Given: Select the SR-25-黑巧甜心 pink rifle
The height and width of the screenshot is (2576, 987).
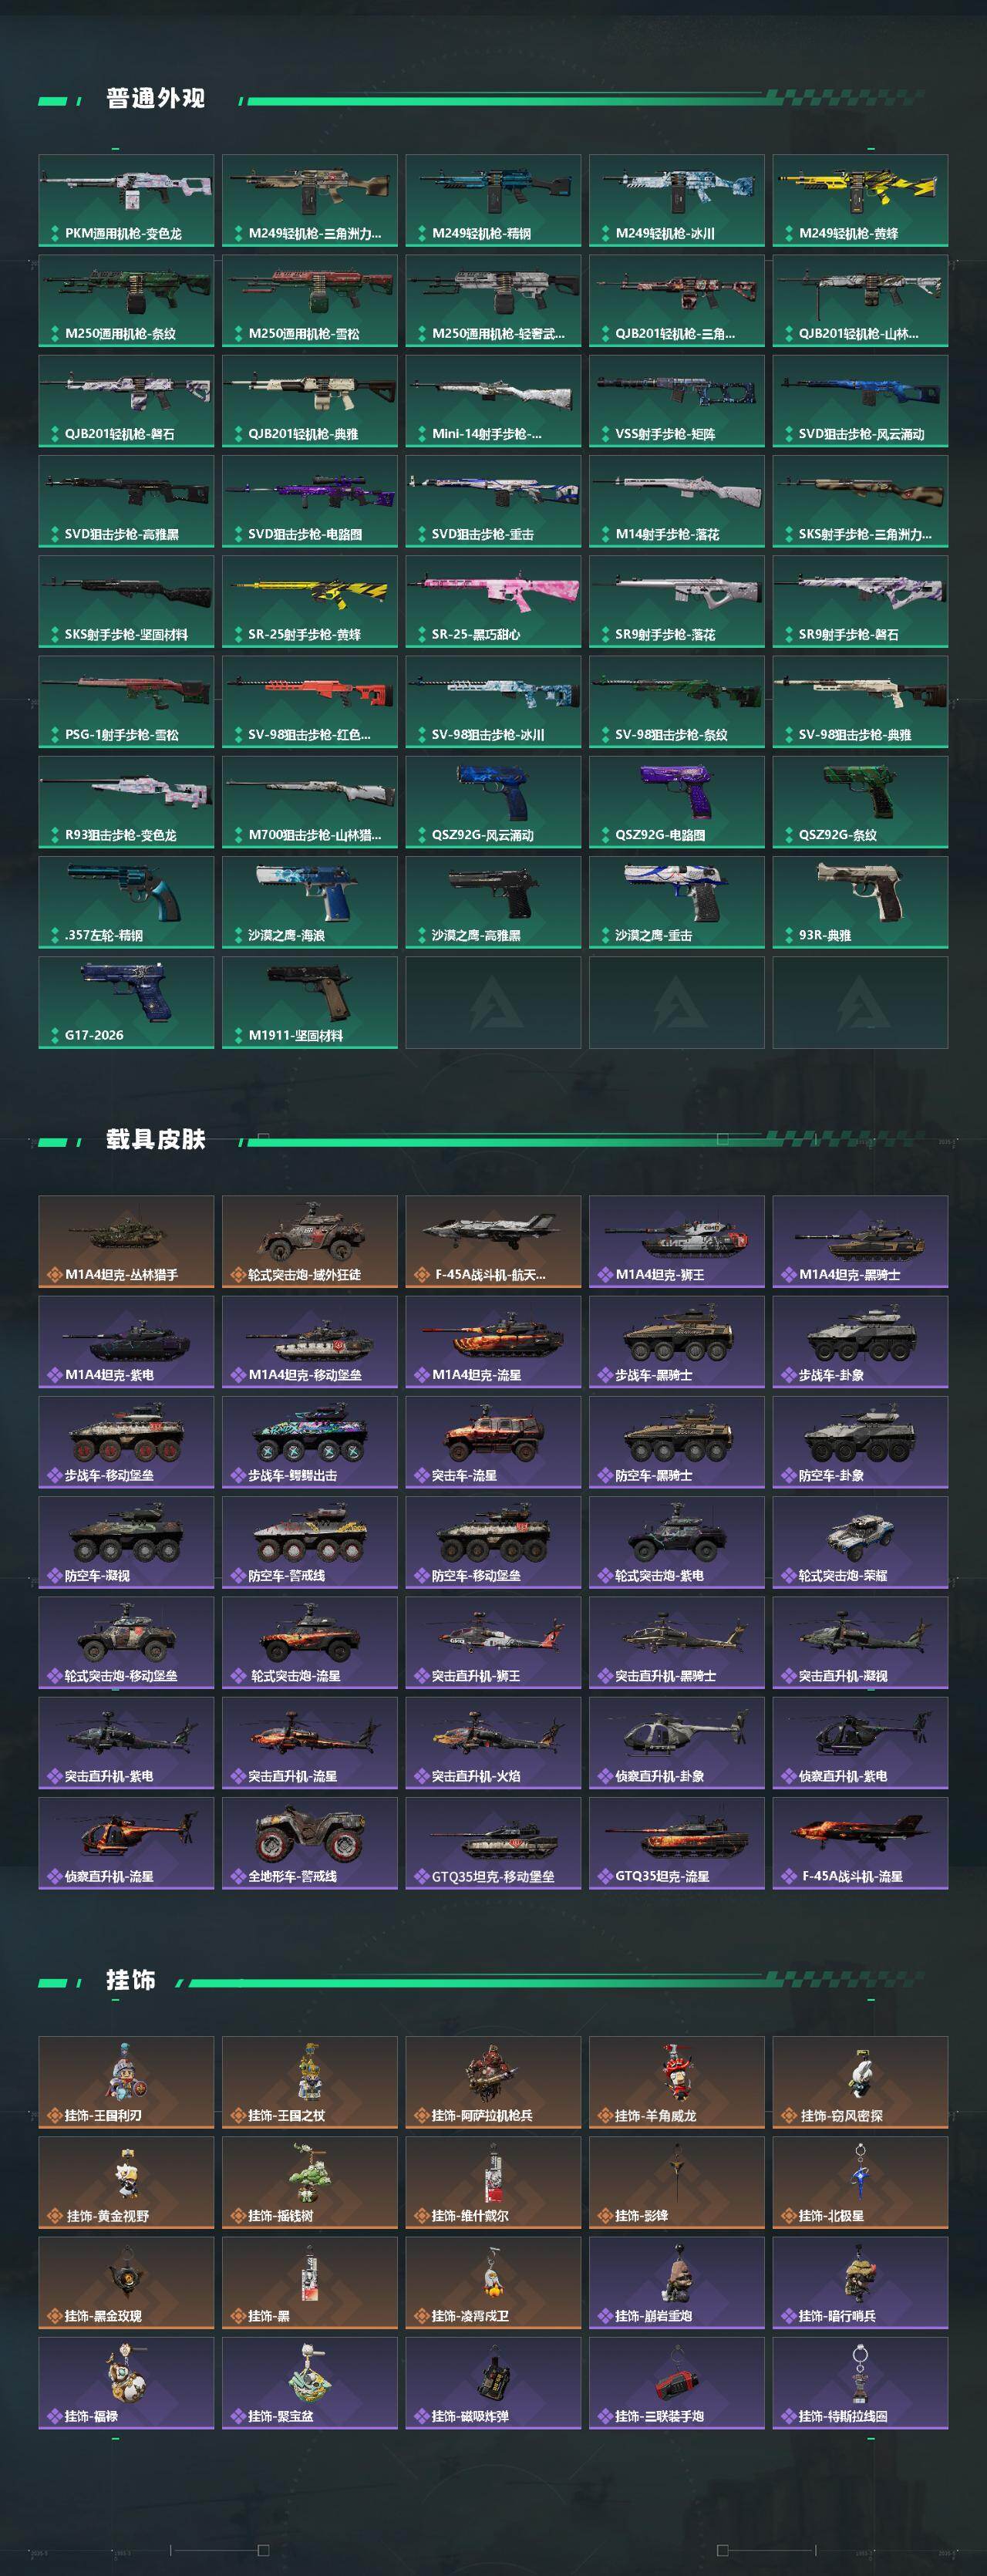Looking at the screenshot, I should click(x=493, y=602).
